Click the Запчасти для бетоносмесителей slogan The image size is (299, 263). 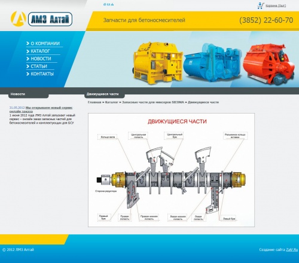(144, 20)
